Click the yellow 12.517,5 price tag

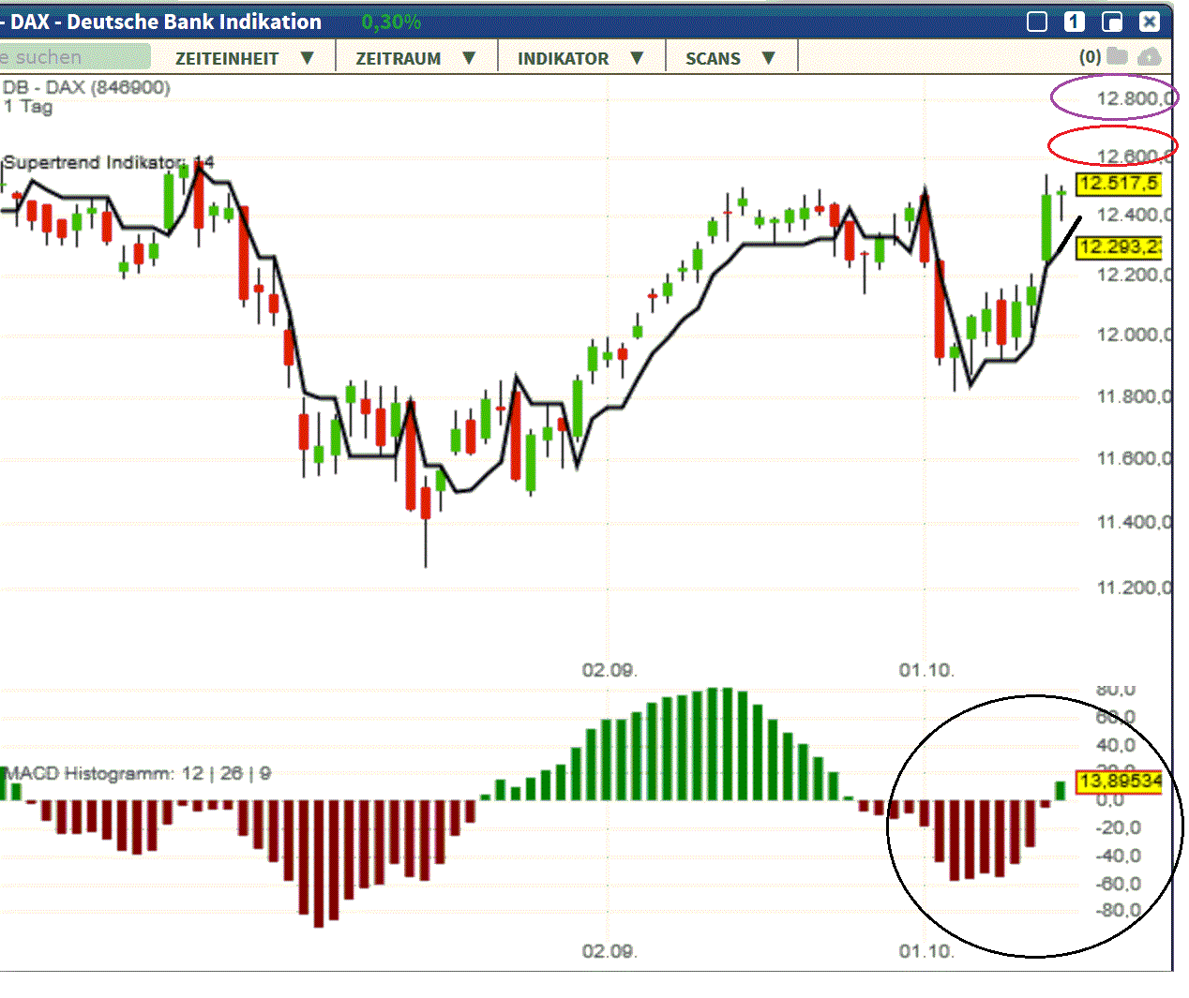(x=1119, y=184)
